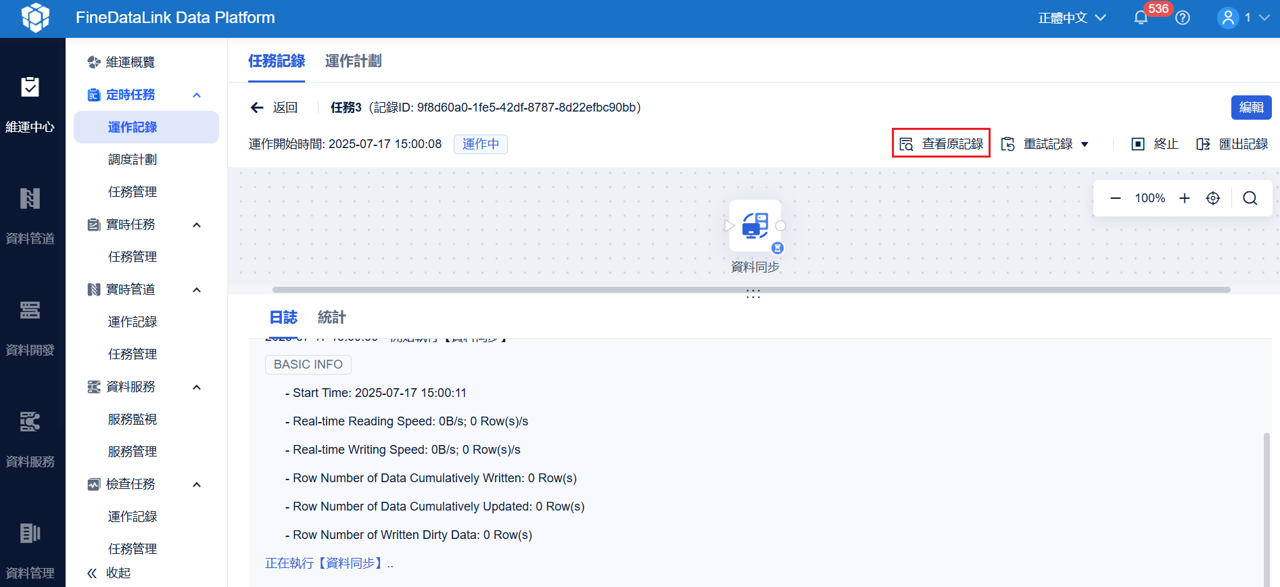Switch to the 日誌 tab
This screenshot has height=587, width=1280.
click(x=283, y=317)
